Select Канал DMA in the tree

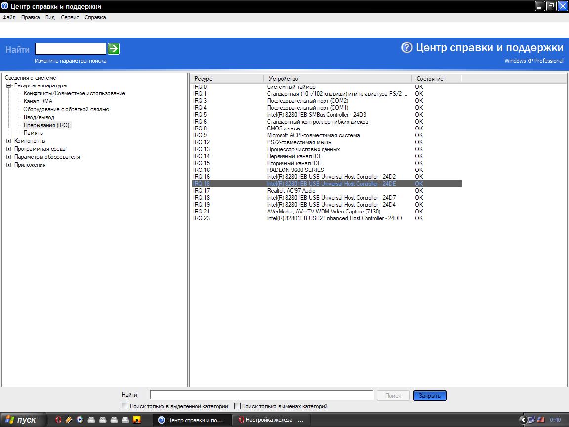(x=38, y=101)
